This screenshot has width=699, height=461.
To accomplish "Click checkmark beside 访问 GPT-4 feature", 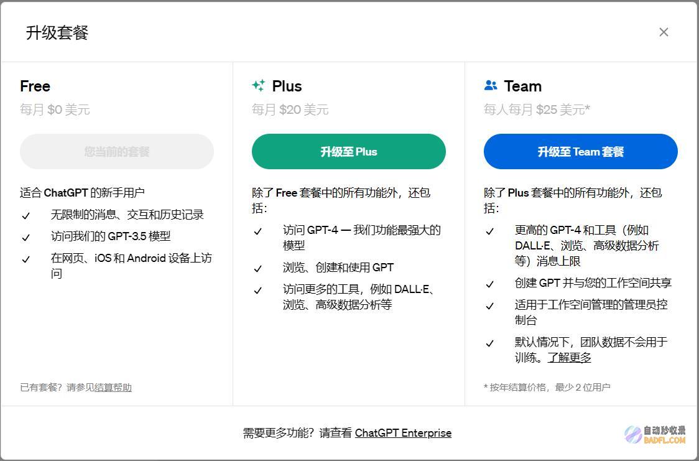I will tap(257, 231).
